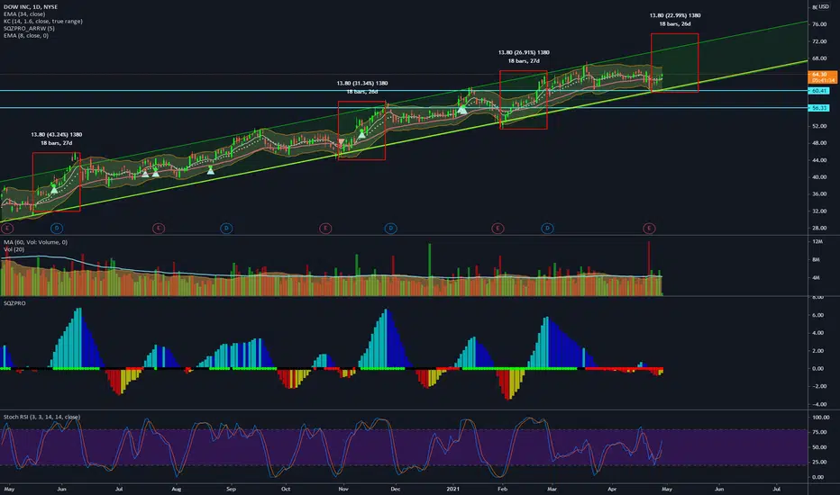Click the Mar label on the time axis

click(x=552, y=489)
